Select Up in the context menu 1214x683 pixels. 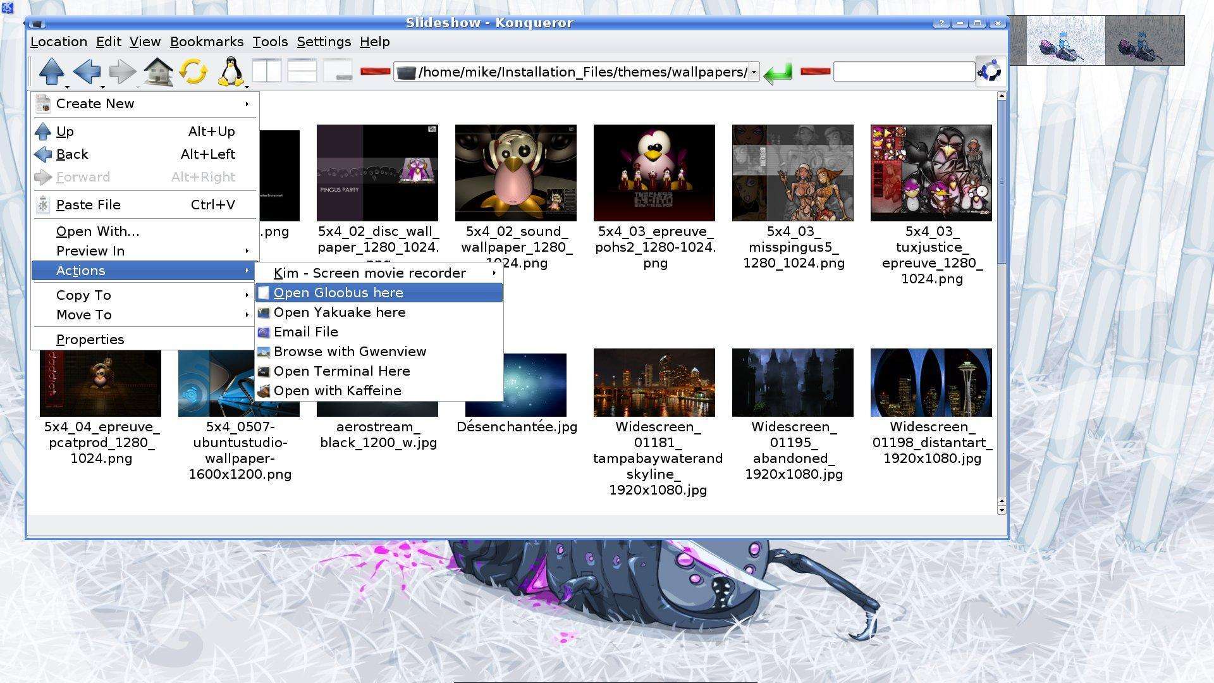coord(145,132)
